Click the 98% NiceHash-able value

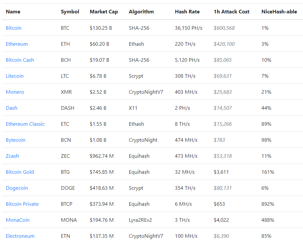[266, 140]
